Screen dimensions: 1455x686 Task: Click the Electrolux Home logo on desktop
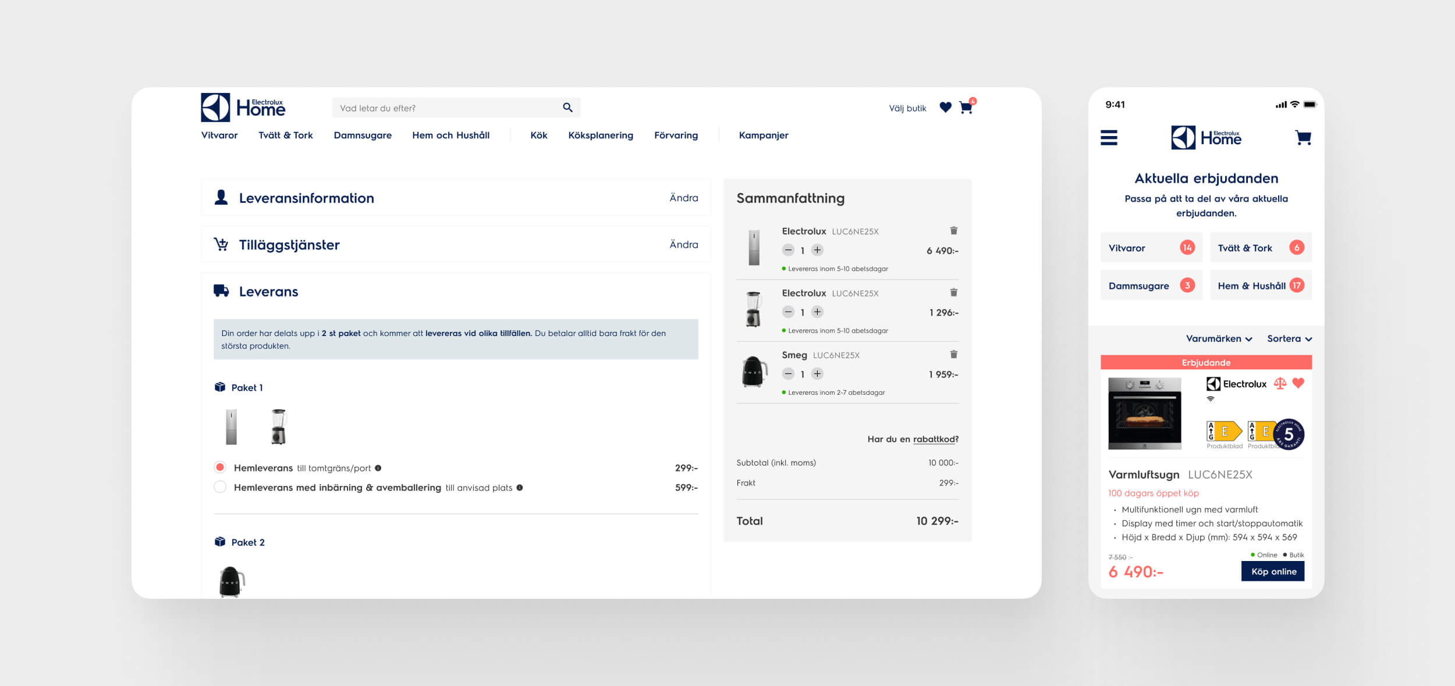coord(243,108)
